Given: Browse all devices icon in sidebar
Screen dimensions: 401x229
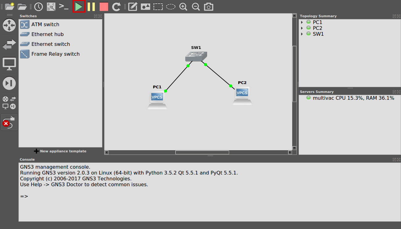Looking at the screenshot, I should click(x=9, y=103).
